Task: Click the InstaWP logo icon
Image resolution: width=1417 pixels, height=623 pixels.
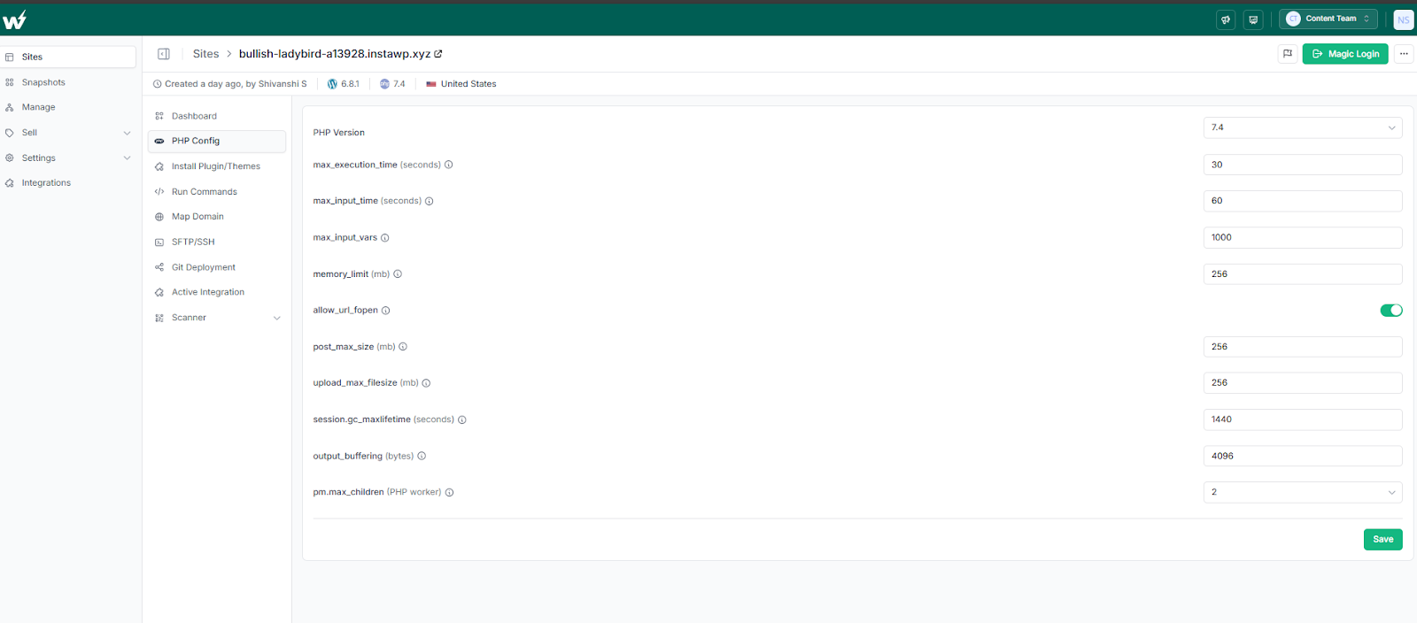Action: (15, 19)
